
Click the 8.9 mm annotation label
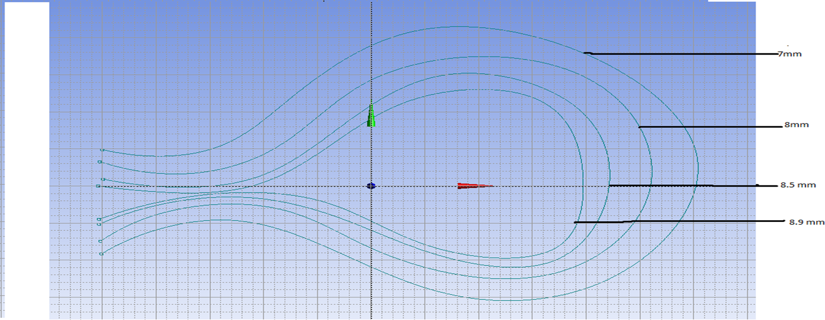806,222
